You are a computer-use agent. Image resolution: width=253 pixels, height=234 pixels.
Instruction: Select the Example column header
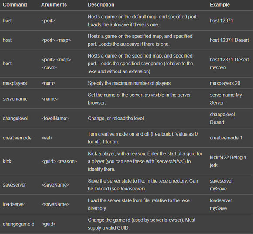[x=220, y=5]
